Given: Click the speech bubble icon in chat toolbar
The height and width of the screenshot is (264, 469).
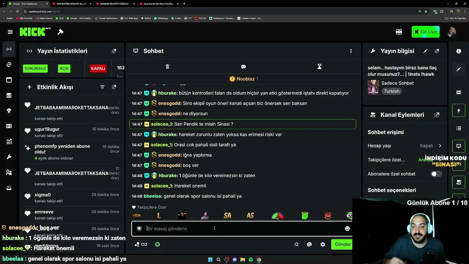Looking at the screenshot, I should click(x=243, y=67).
